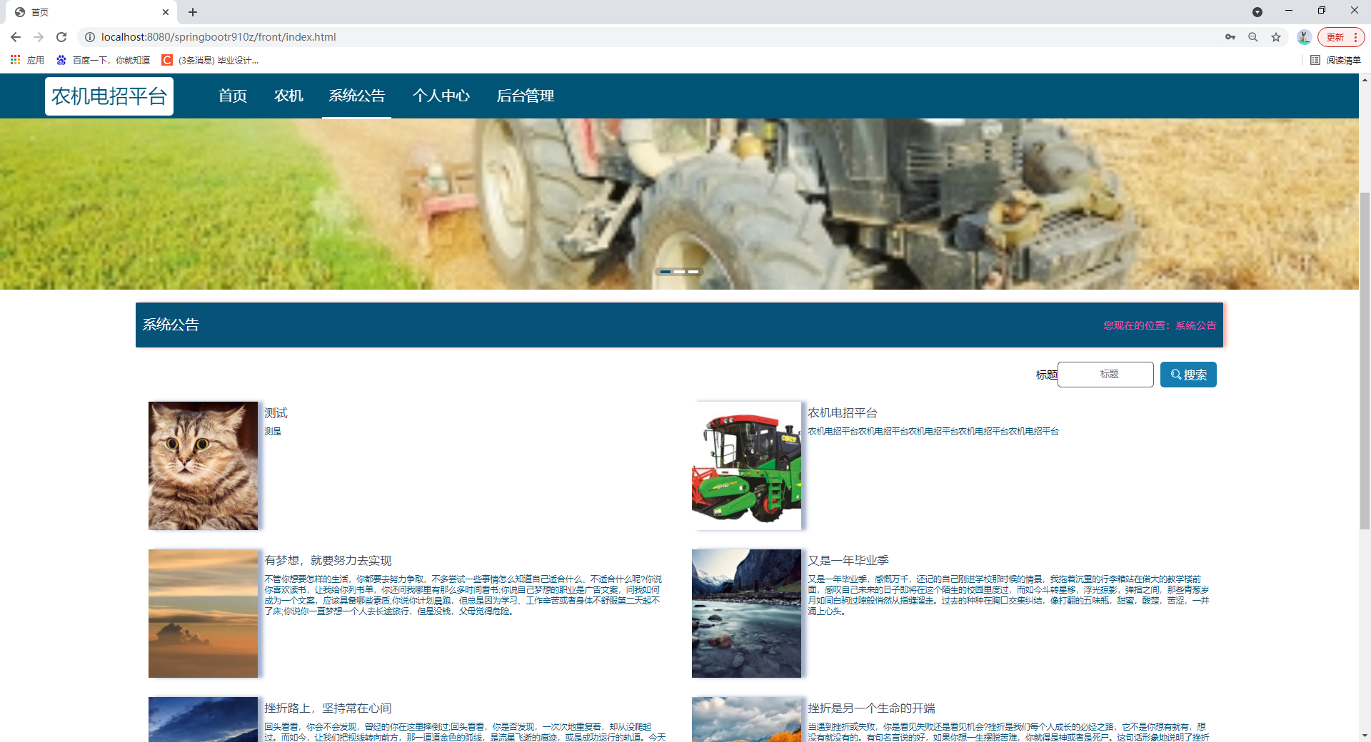Open 挫折是另一个生命的开端 announcement

tap(871, 708)
